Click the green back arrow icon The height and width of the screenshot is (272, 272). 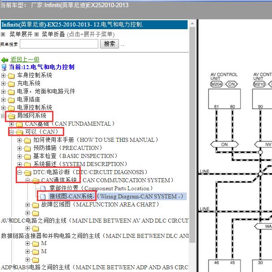click(x=4, y=60)
